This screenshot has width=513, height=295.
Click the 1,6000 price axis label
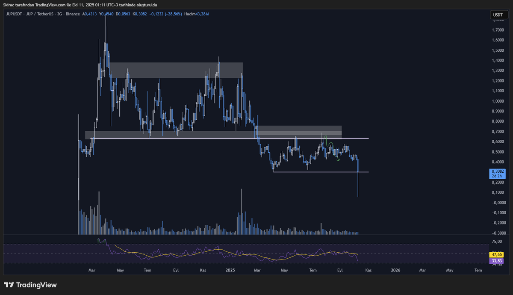click(x=497, y=40)
